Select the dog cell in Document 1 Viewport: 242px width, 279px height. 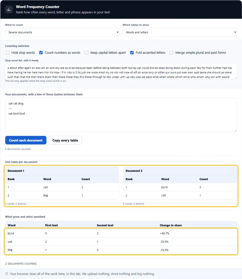click(46, 195)
